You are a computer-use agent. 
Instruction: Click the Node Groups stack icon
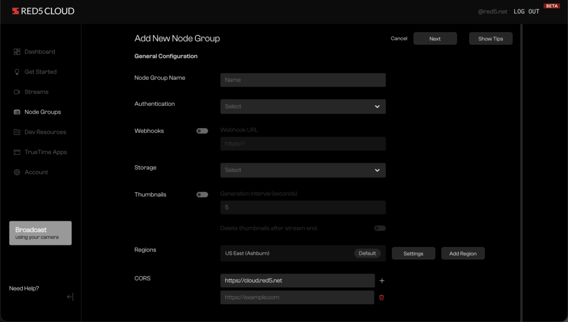(x=17, y=112)
